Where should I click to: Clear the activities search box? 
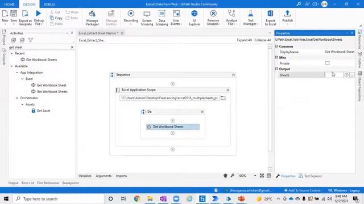tap(72, 47)
